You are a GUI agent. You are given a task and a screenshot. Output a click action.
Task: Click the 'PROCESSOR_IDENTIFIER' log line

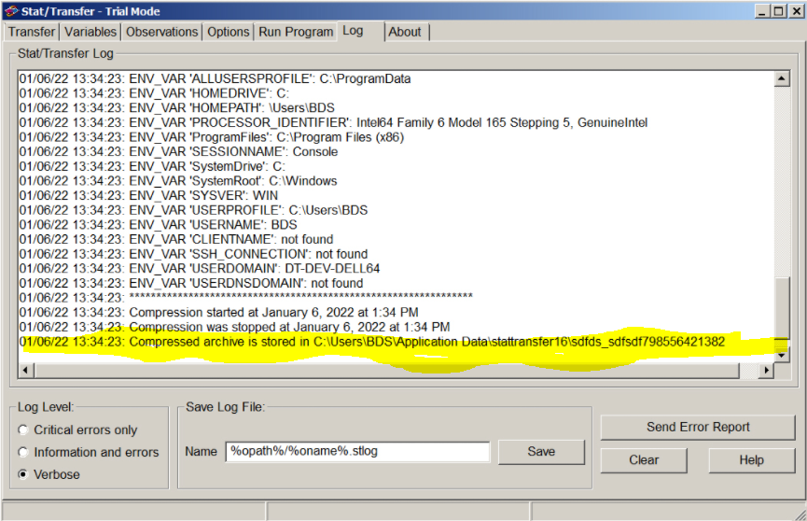click(x=333, y=122)
